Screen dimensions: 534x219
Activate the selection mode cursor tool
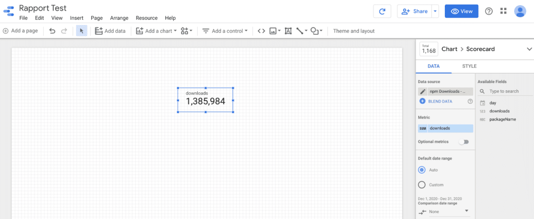click(81, 31)
